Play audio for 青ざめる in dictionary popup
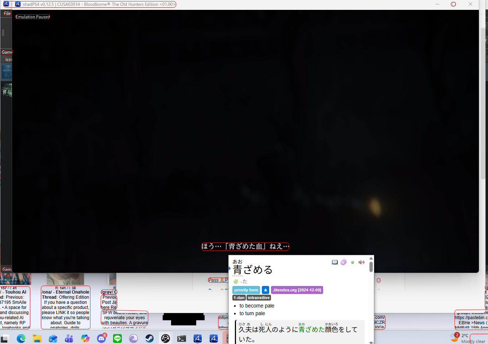Screen dimensions: 488x344 (x=361, y=262)
